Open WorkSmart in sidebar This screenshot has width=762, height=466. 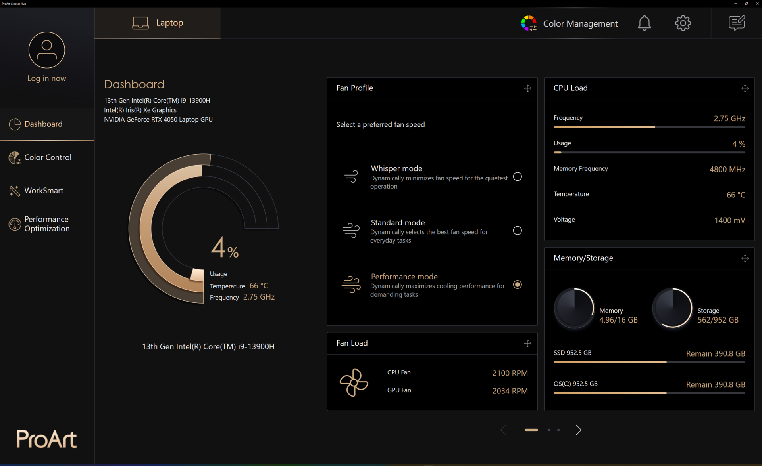coord(43,191)
